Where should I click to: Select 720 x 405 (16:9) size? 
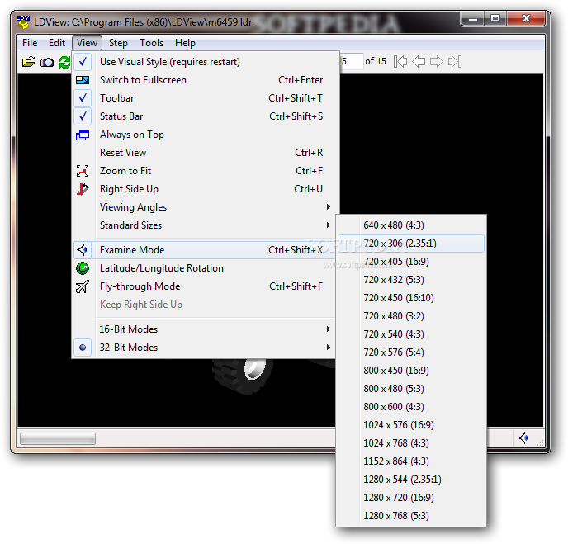[x=411, y=262]
